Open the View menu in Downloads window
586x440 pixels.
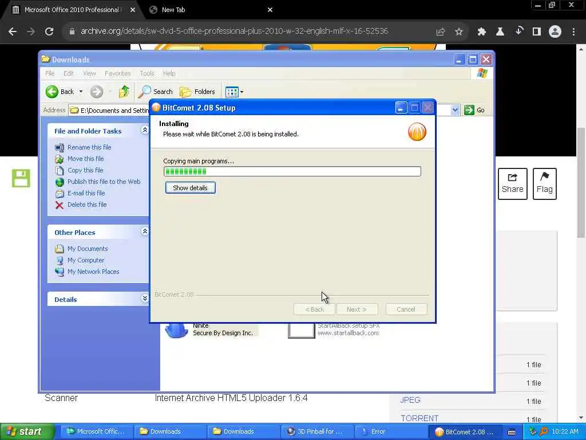[x=89, y=73]
